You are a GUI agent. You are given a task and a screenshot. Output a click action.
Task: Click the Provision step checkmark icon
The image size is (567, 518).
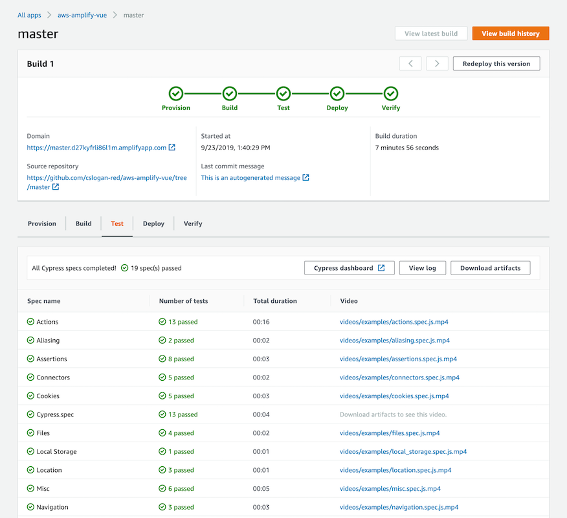[176, 94]
